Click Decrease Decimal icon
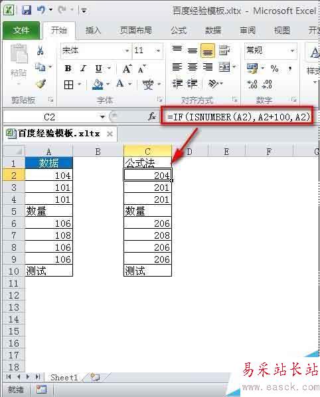This screenshot has width=320, height=397. click(267, 84)
